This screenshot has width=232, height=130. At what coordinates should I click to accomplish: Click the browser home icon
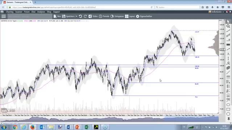[217, 7]
